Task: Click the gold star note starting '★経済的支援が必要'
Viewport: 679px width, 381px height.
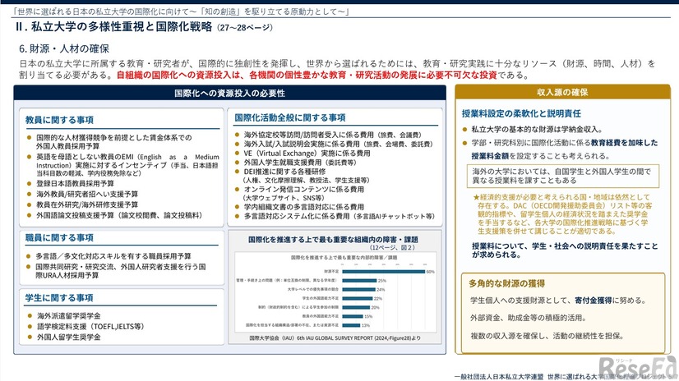Action: tap(562, 213)
